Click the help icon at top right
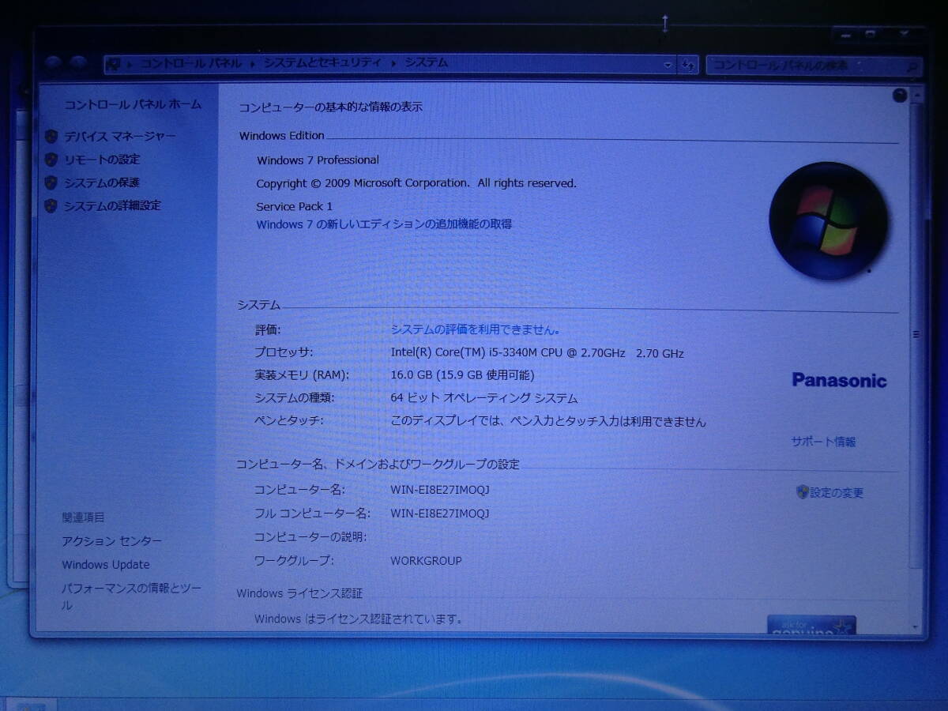 click(899, 96)
